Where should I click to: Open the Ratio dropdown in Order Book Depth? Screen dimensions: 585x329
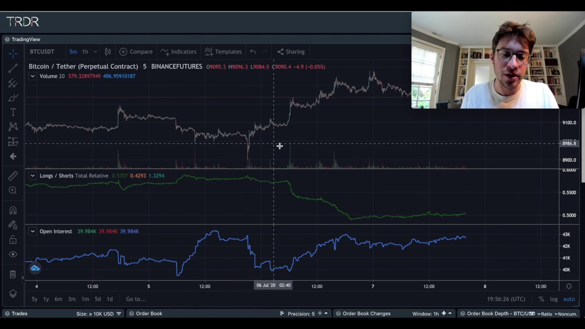(x=545, y=314)
